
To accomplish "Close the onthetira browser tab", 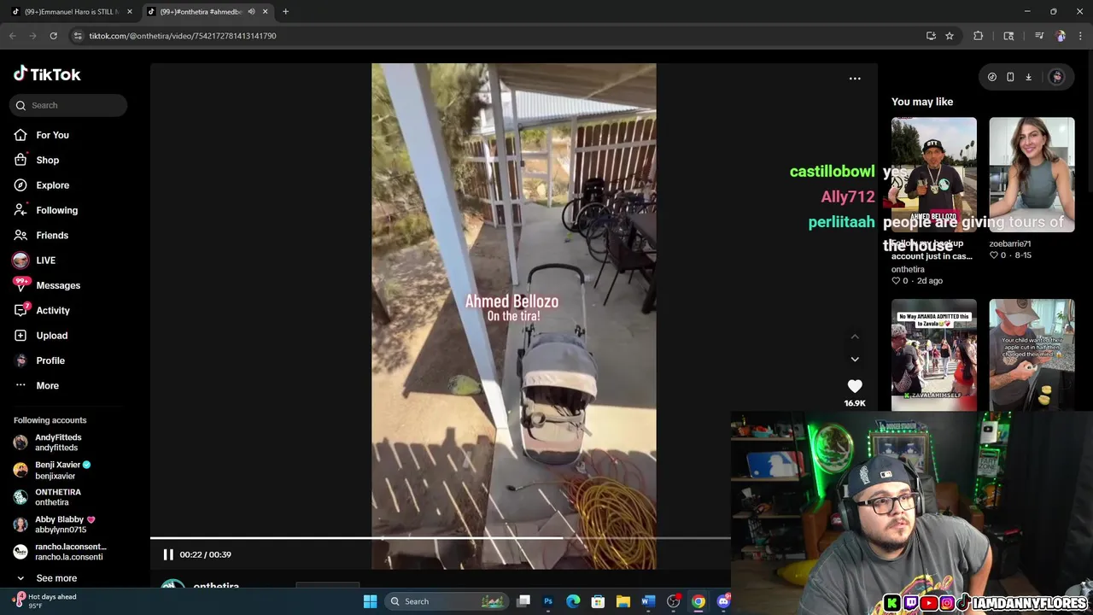I will [x=265, y=12].
